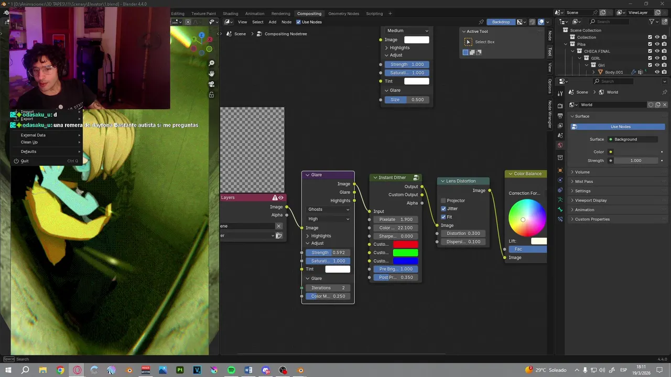Select the Set selection mode icon
Viewport: 671px width, 377px height.
point(466,52)
